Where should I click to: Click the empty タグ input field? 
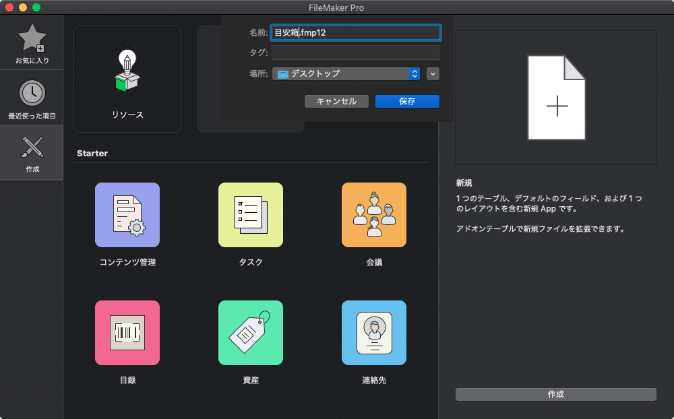click(x=355, y=53)
